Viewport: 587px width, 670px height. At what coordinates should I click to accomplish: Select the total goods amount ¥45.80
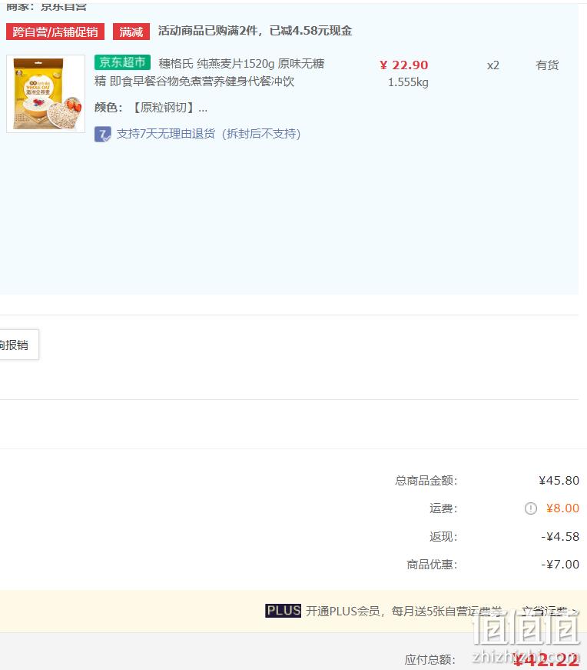[559, 480]
